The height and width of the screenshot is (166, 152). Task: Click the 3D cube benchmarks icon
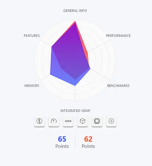pos(83,121)
